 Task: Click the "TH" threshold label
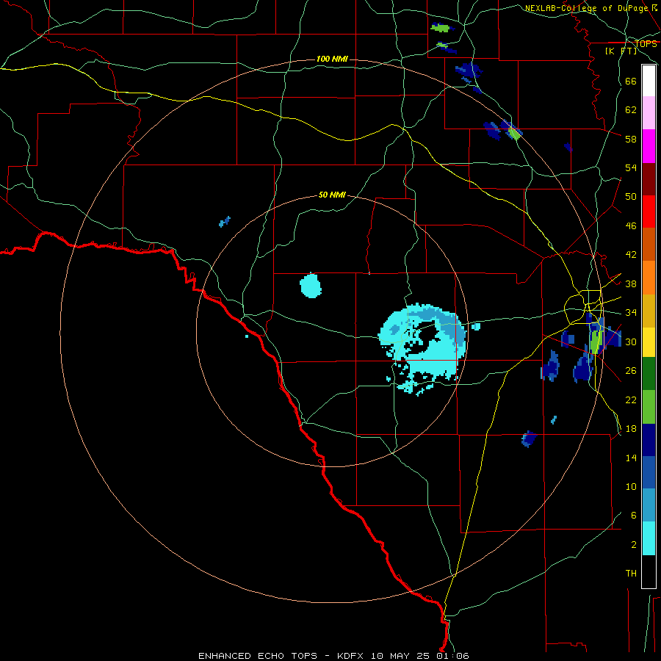(631, 574)
